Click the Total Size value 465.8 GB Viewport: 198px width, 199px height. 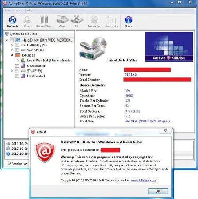pos(148,121)
